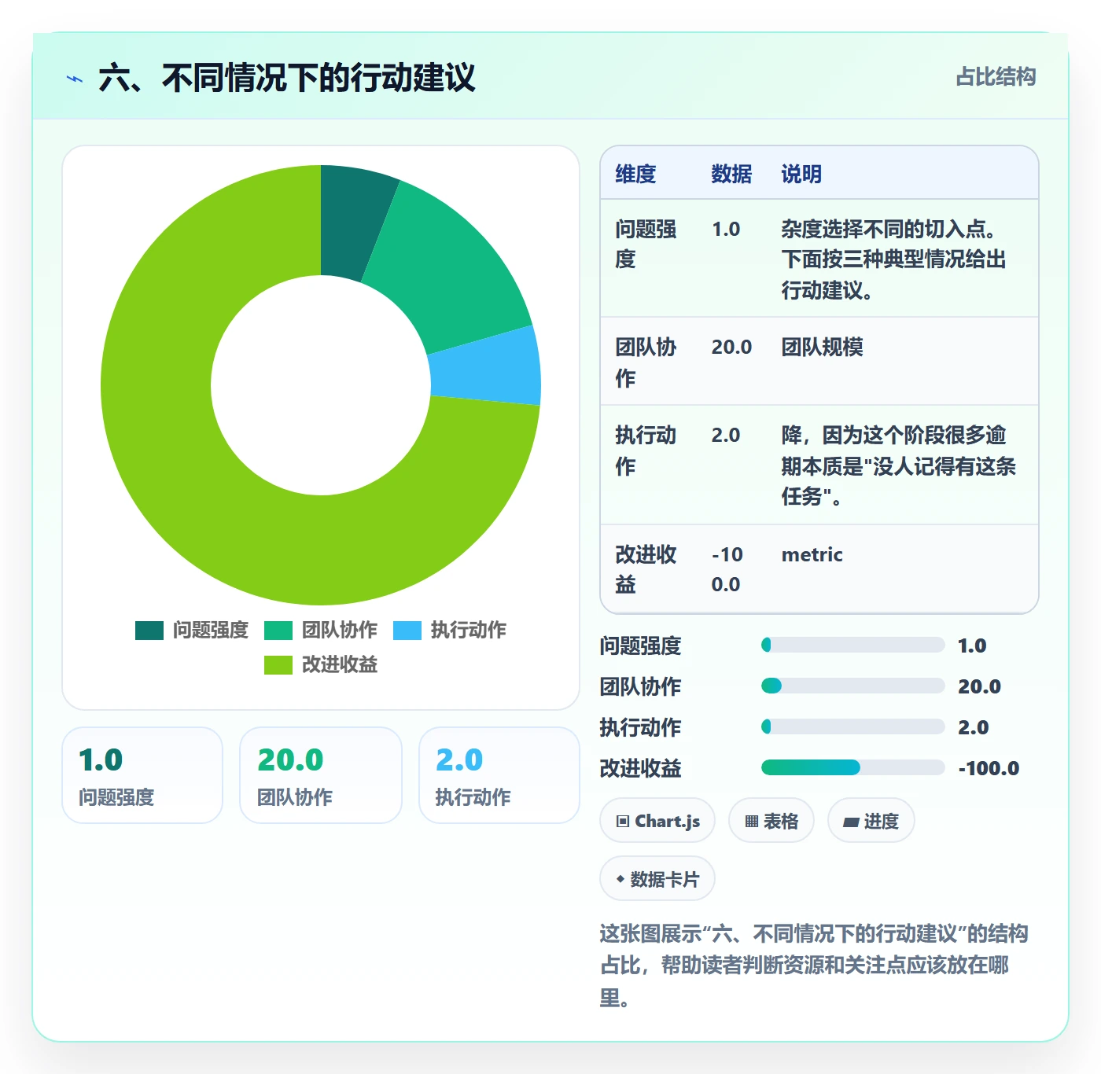Click the 20.0 value in table

pos(731,347)
